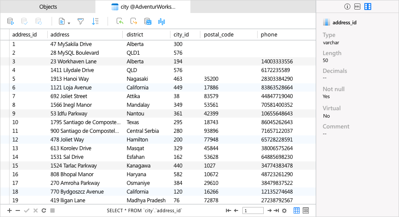Add a new record with plus icon

click(10, 210)
